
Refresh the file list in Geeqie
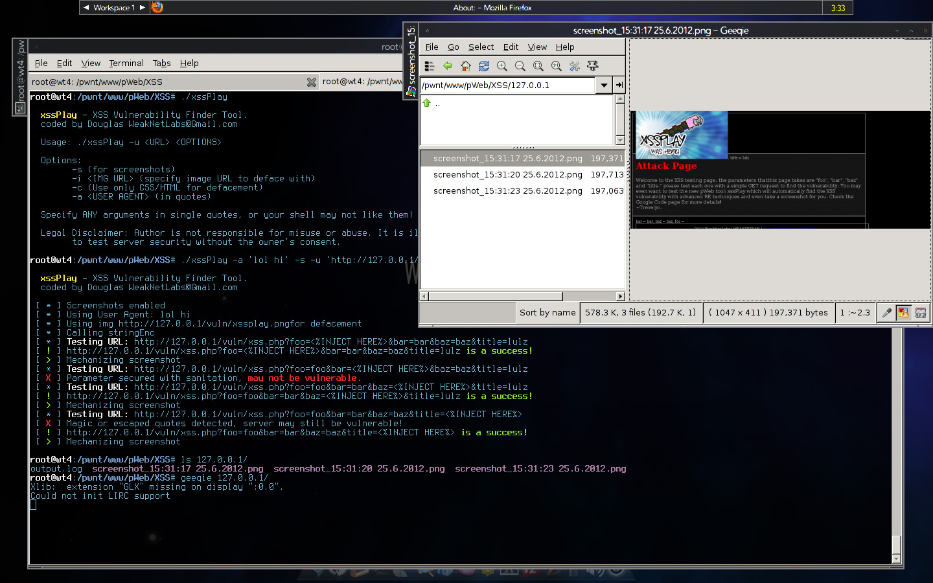click(484, 66)
